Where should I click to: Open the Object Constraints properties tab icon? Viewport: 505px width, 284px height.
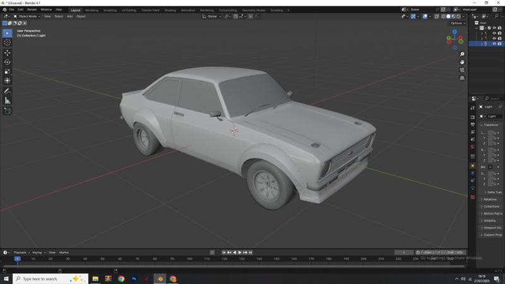pyautogui.click(x=472, y=180)
